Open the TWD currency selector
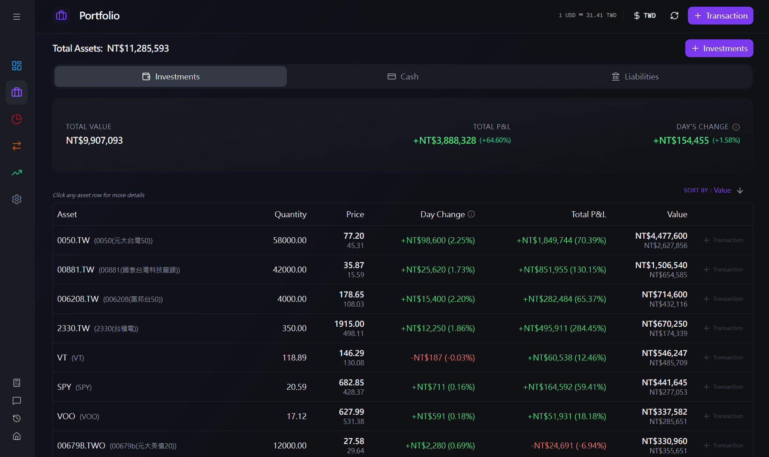 pos(645,16)
